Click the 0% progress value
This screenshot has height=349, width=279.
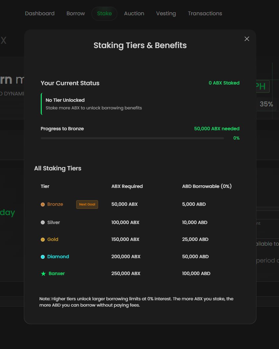pos(236,138)
